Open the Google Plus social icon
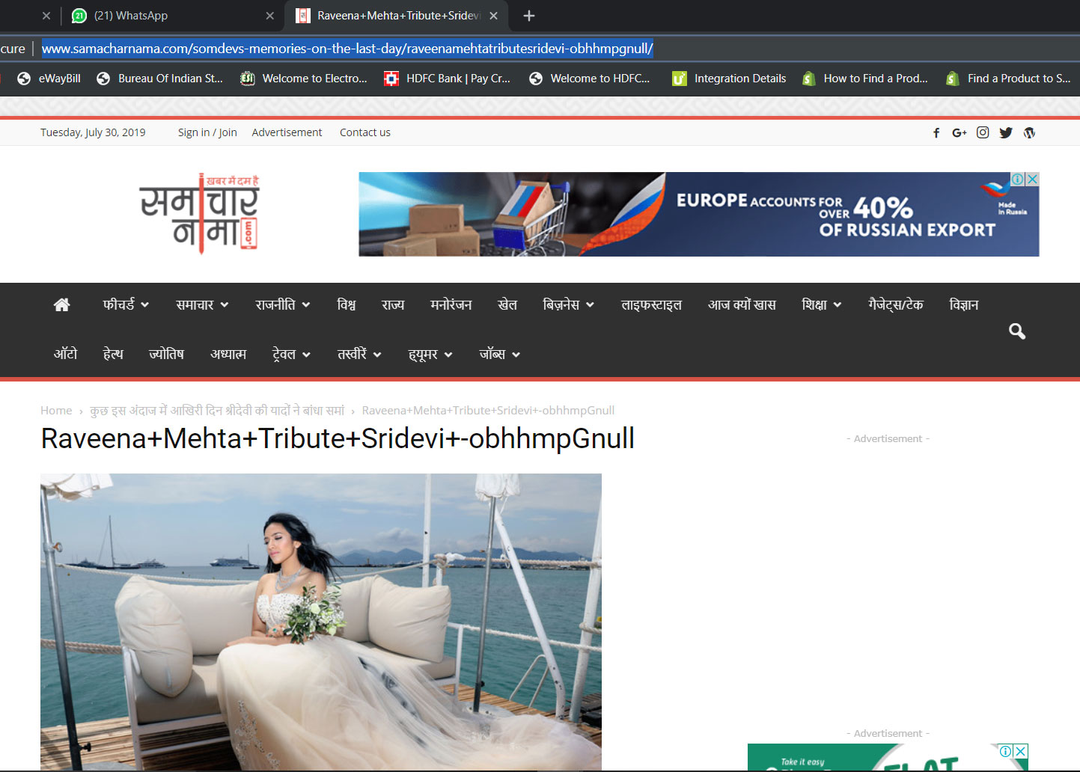This screenshot has width=1080, height=772. [959, 132]
